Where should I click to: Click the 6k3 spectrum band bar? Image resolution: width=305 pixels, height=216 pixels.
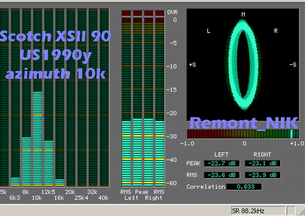pos(15,181)
